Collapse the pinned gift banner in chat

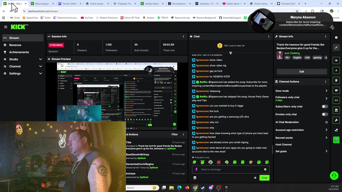231,53
